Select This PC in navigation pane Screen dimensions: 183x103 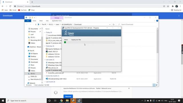pos(31,51)
